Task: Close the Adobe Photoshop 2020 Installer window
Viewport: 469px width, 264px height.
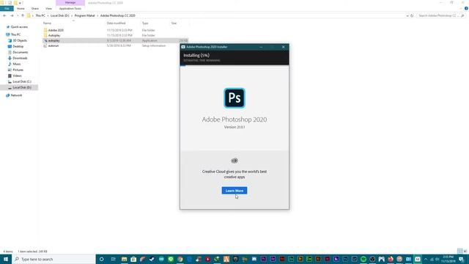Action: point(284,47)
